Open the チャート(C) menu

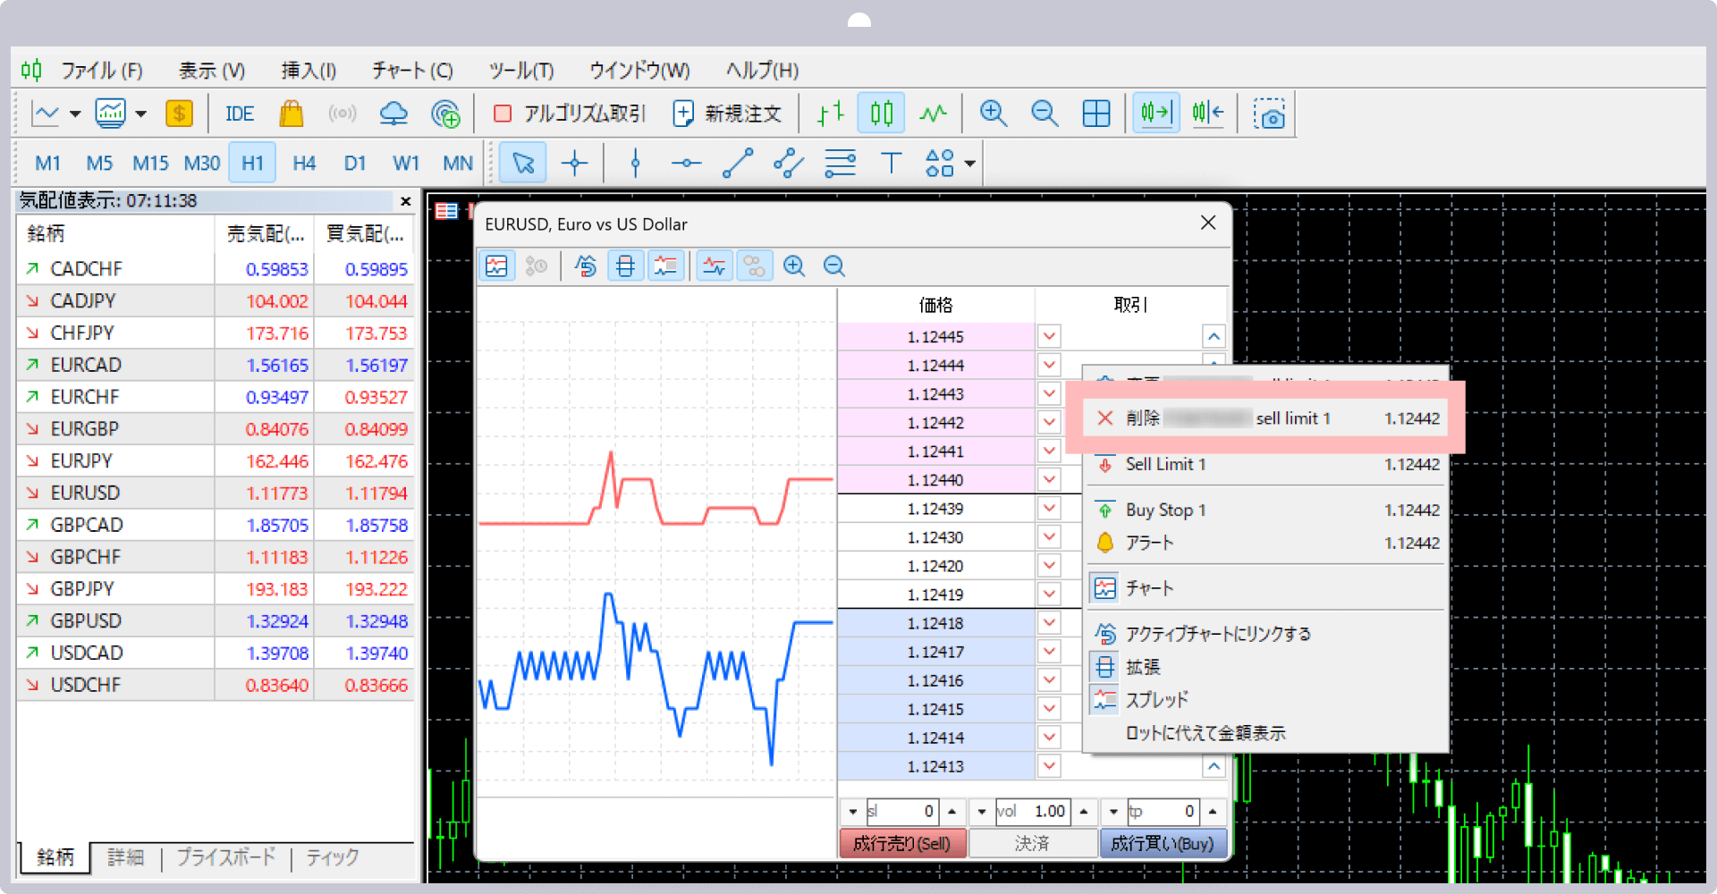pos(412,71)
